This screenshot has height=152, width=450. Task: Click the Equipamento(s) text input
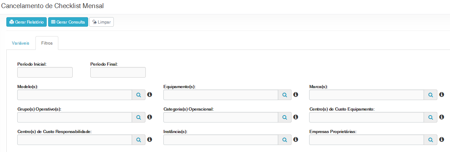pyautogui.click(x=221, y=95)
